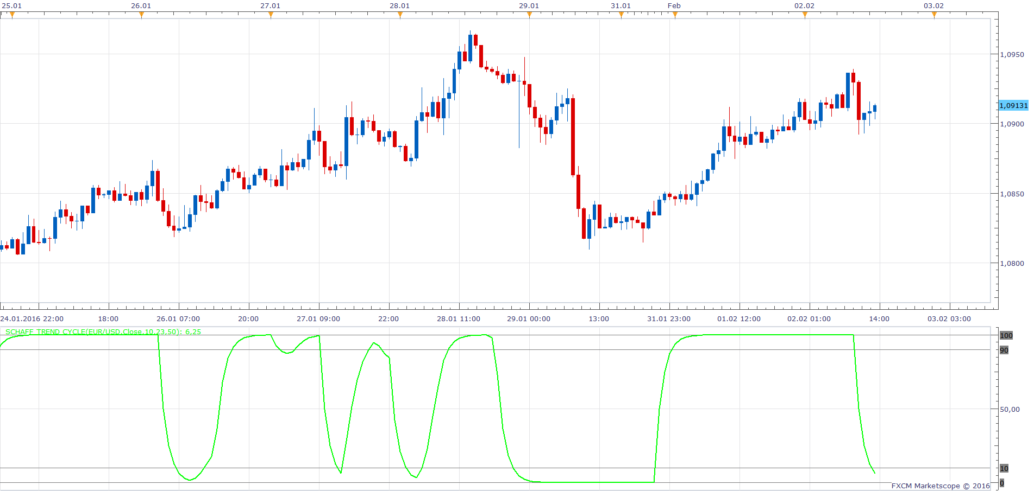Click the 90 level label on indicator
The height and width of the screenshot is (491, 1034).
pyautogui.click(x=1004, y=350)
